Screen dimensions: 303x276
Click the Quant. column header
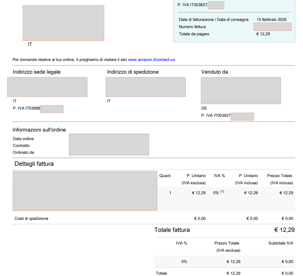point(165,176)
